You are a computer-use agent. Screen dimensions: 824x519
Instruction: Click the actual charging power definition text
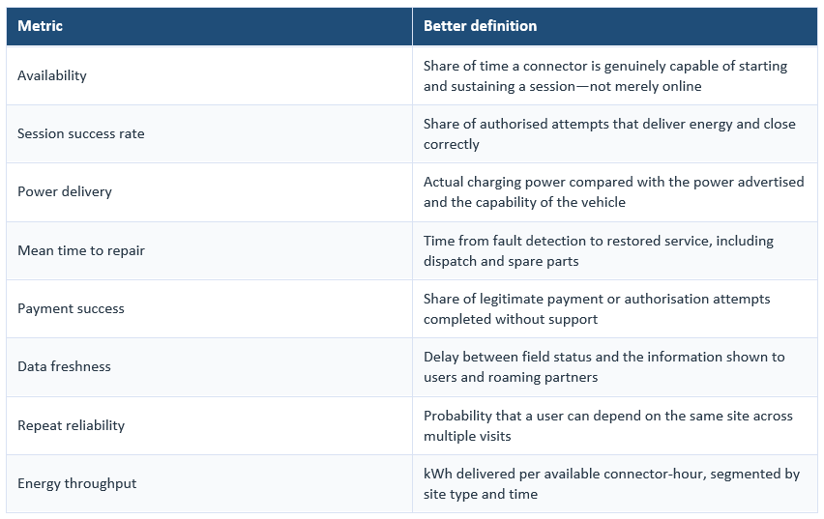click(x=614, y=191)
